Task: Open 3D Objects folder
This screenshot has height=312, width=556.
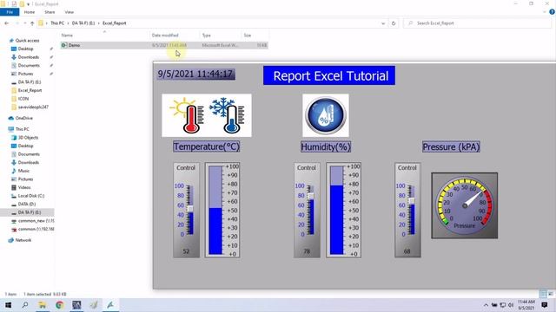Action: 28,138
